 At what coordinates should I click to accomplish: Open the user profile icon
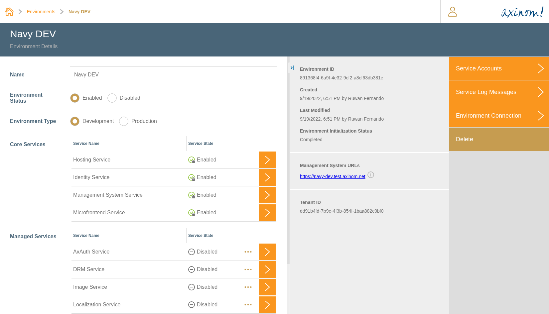pyautogui.click(x=453, y=12)
